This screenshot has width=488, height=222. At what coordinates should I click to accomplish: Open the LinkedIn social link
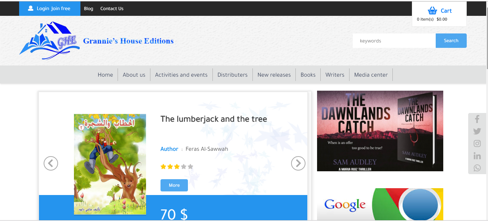coord(477,156)
